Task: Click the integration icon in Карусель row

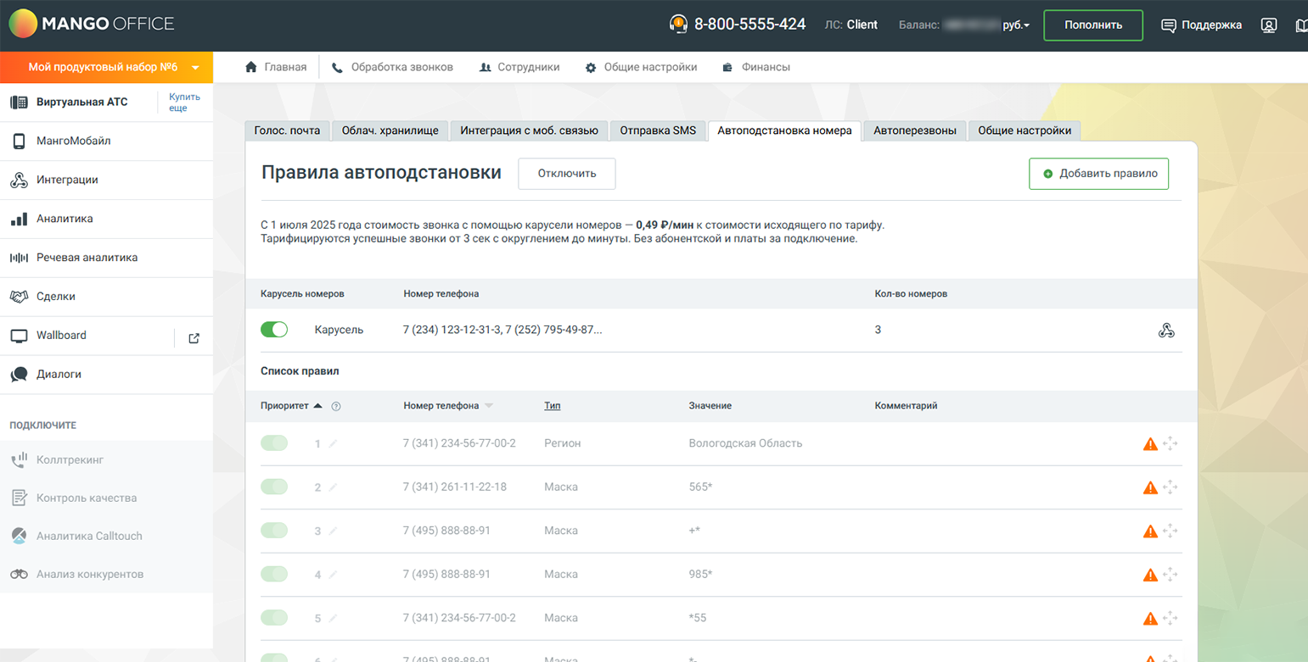Action: tap(1166, 331)
